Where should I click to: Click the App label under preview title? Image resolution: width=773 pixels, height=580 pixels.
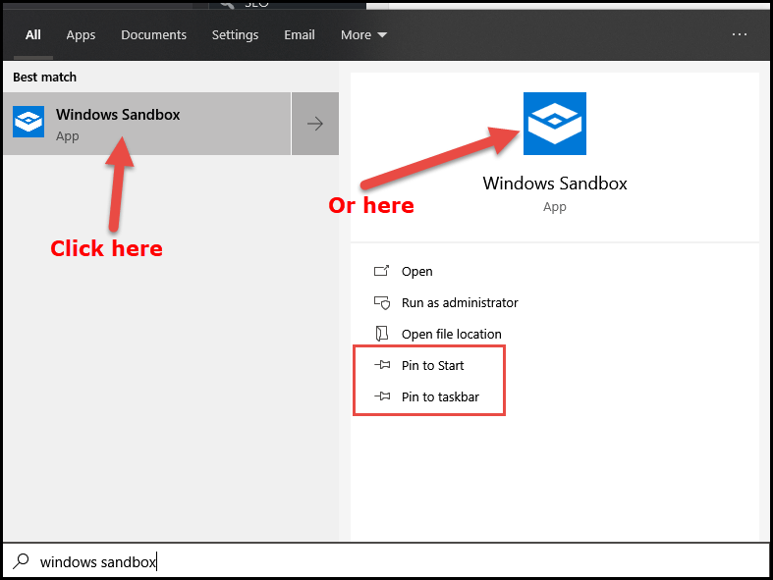555,207
